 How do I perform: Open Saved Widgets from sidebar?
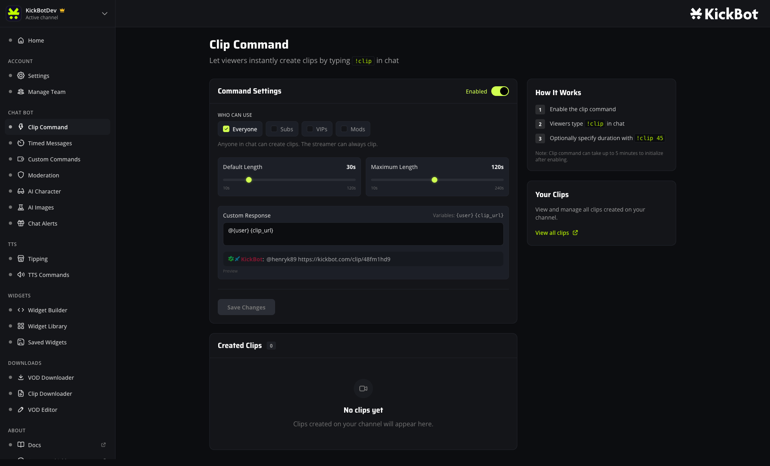[57, 342]
